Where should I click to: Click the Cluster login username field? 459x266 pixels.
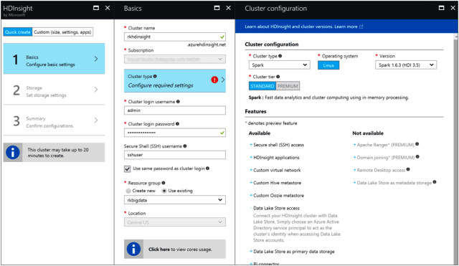[x=175, y=110]
